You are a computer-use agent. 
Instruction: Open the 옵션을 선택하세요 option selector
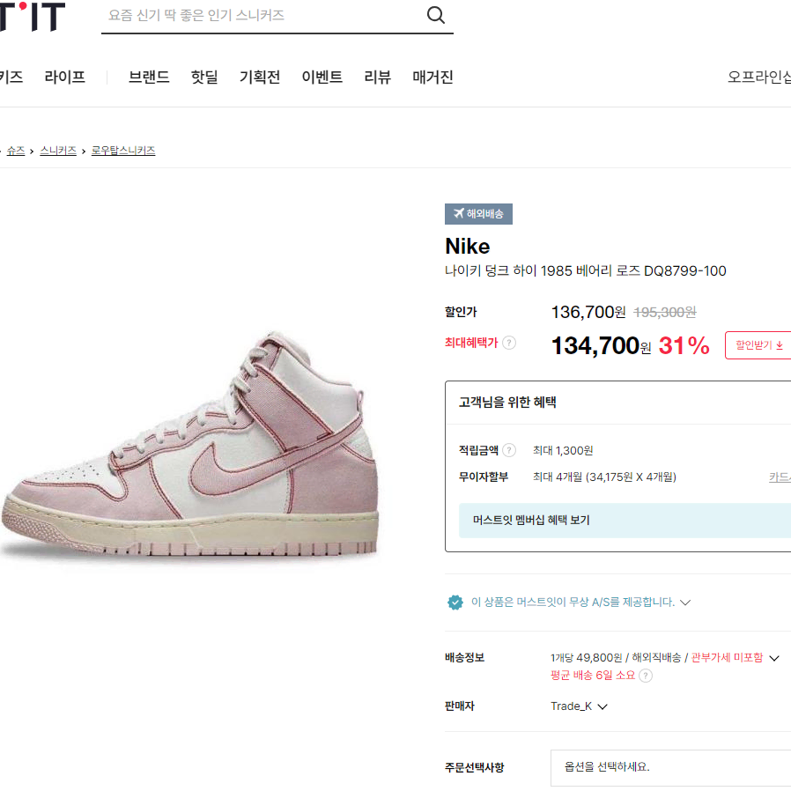tap(670, 767)
